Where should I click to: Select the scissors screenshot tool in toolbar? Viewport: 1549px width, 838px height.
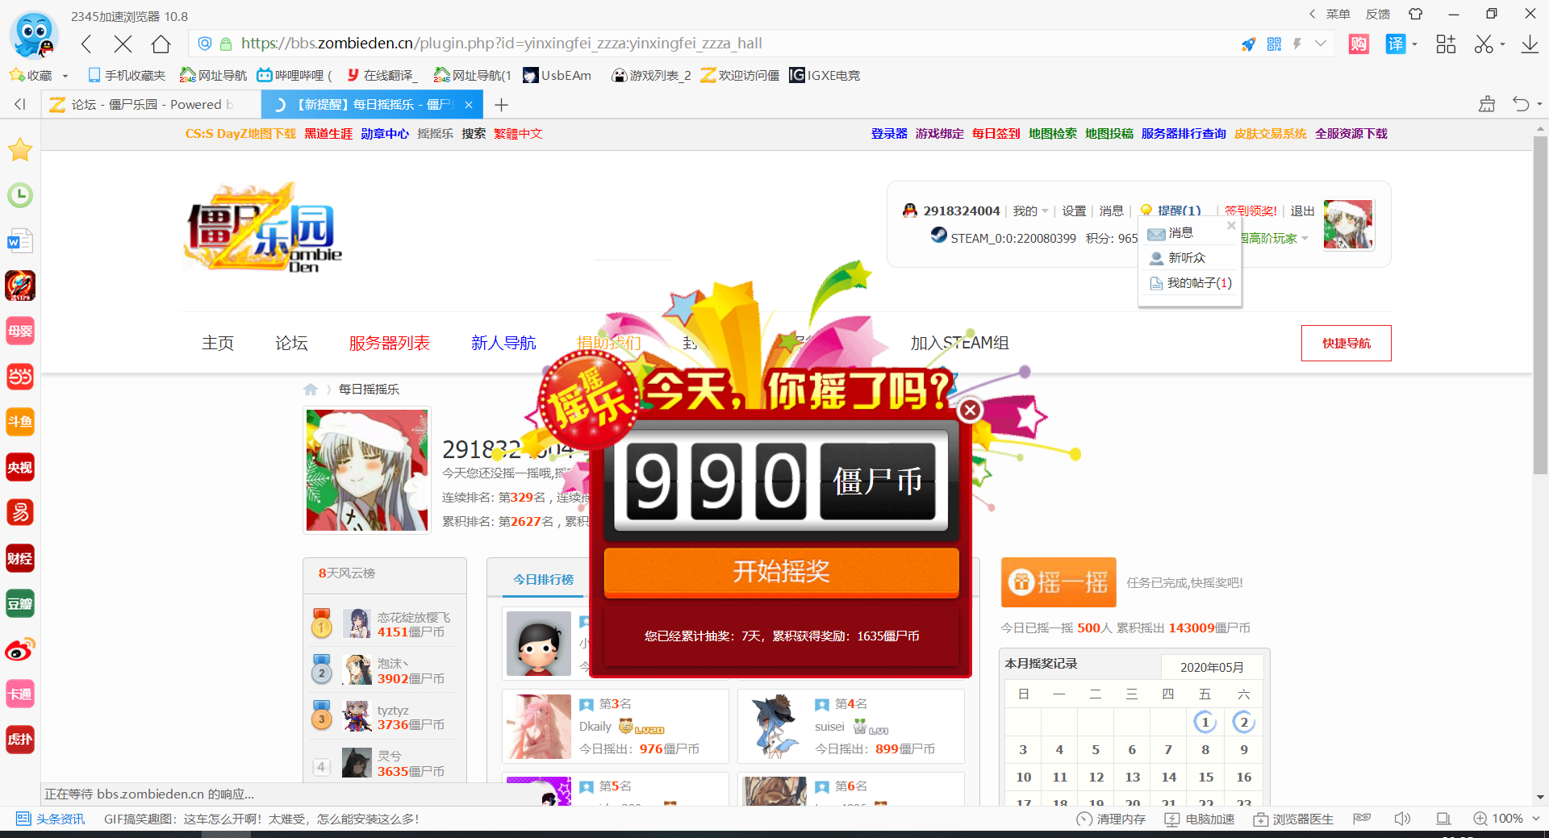click(x=1484, y=44)
